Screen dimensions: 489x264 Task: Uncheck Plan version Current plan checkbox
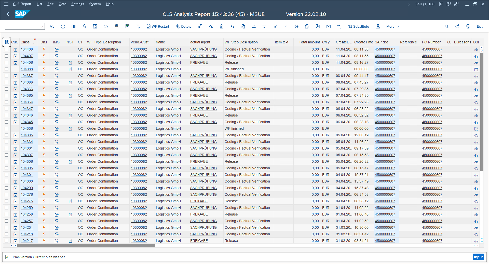coord(7,257)
